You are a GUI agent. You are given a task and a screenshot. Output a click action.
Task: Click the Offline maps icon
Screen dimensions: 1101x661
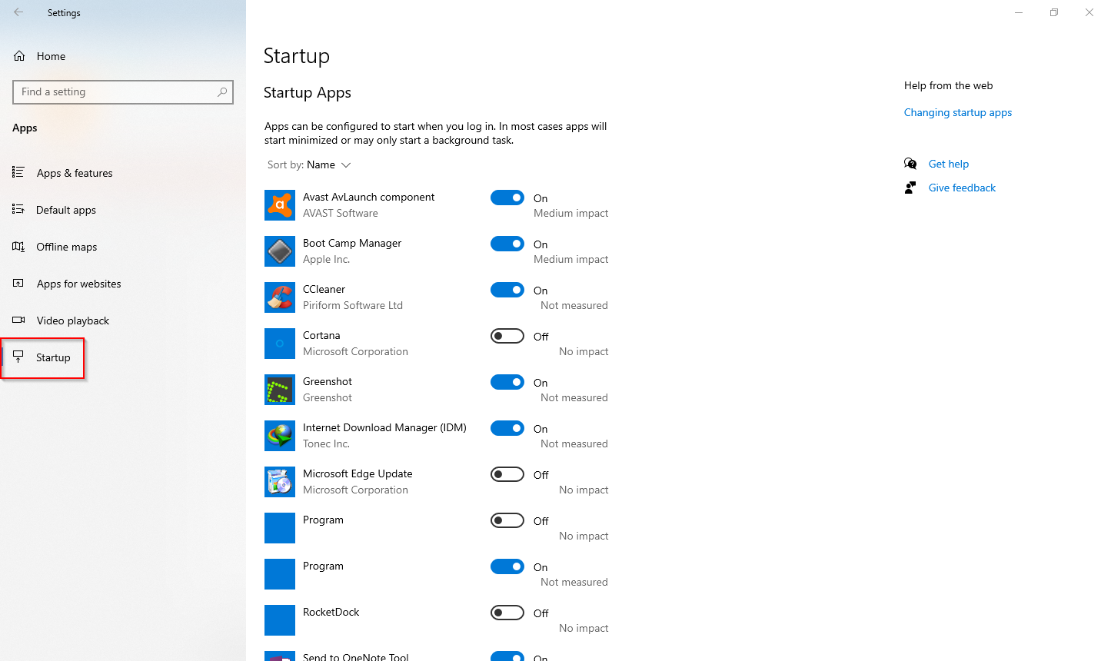18,246
